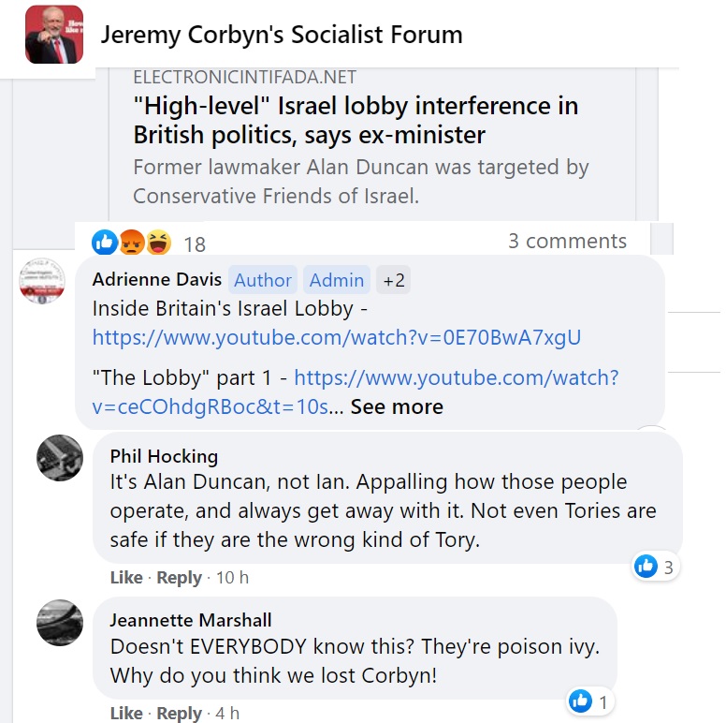The height and width of the screenshot is (723, 726).
Task: Click the blue thumbs-up reaction icon on the post
Action: (x=104, y=243)
